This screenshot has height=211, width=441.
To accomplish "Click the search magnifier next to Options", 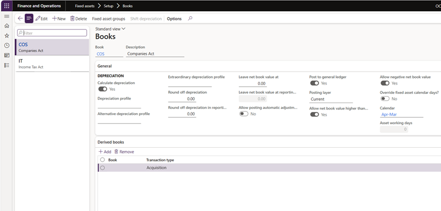I will click(x=190, y=19).
